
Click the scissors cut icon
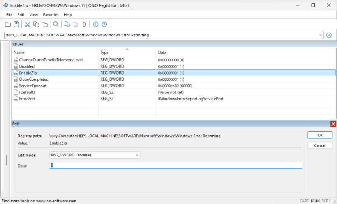[x=28, y=24]
